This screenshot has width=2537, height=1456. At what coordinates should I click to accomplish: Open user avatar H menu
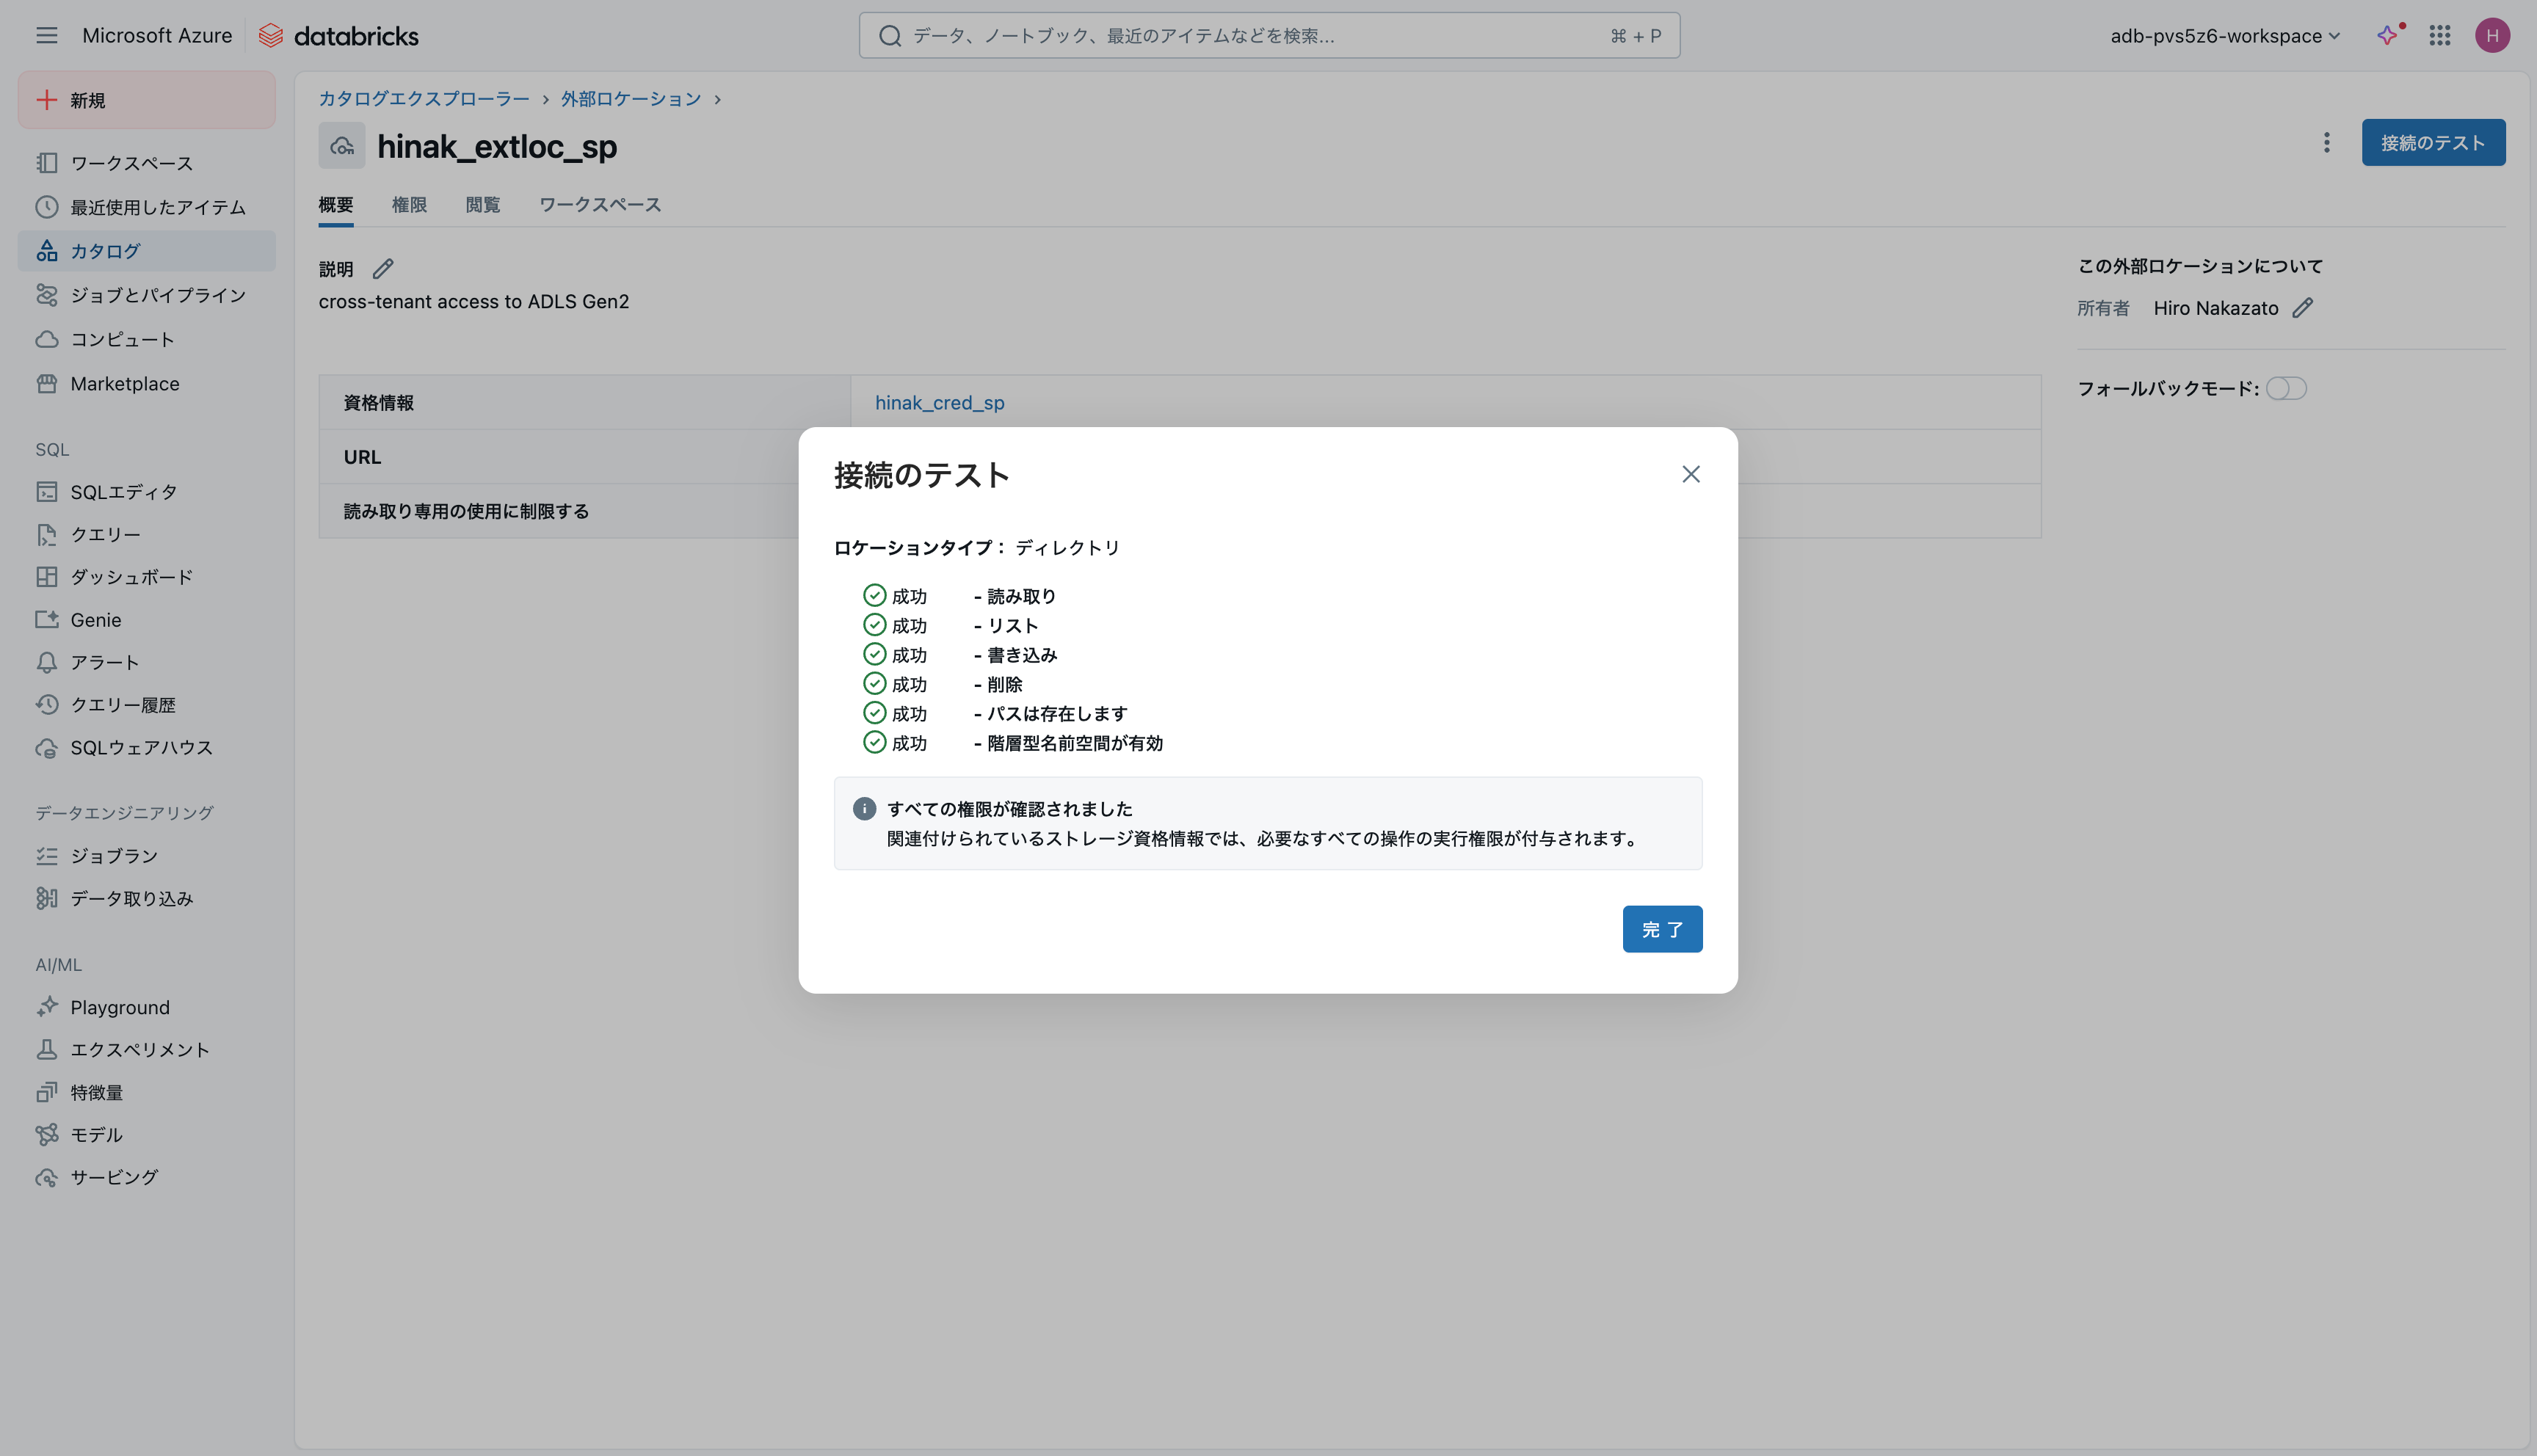click(2491, 36)
